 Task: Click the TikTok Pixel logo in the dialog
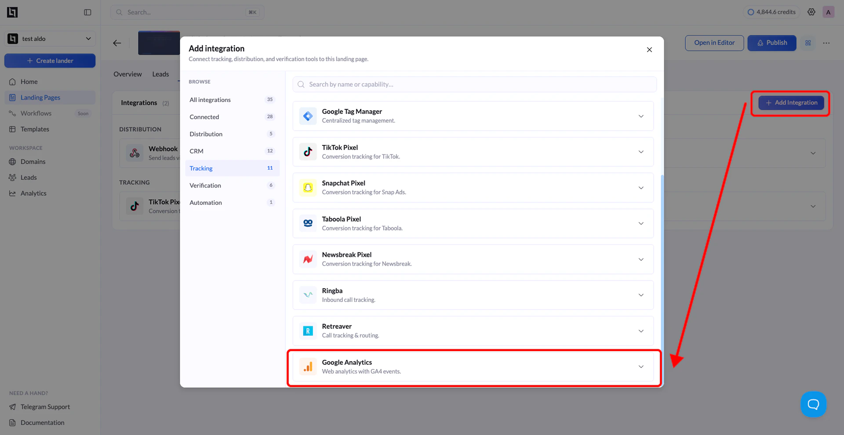tap(308, 152)
